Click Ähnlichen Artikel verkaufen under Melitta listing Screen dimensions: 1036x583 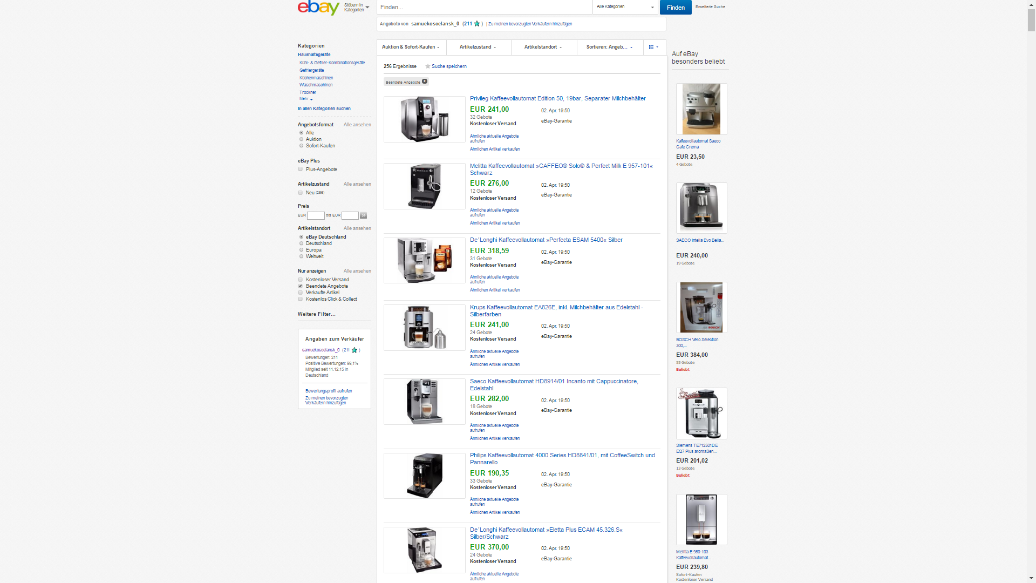coord(495,223)
